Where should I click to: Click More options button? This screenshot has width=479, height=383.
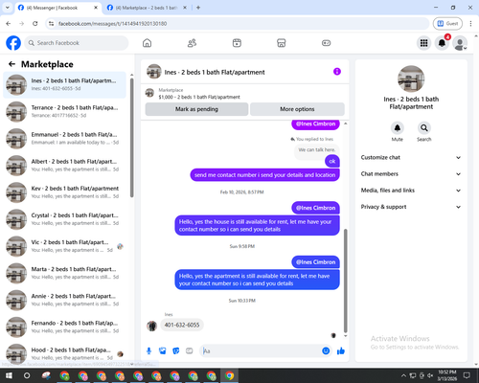[297, 109]
